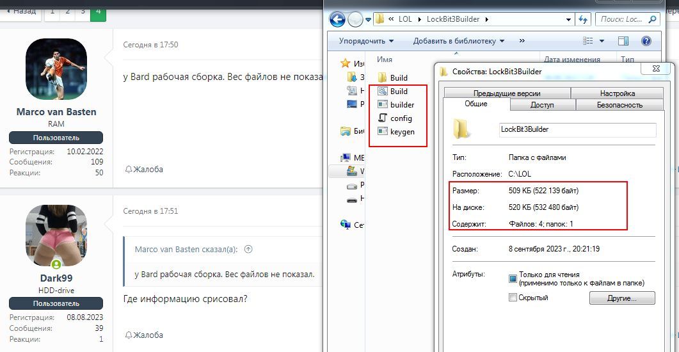Image resolution: width=679 pixels, height=352 pixels.
Task: Sort by Дата изменения column header
Action: (572, 60)
